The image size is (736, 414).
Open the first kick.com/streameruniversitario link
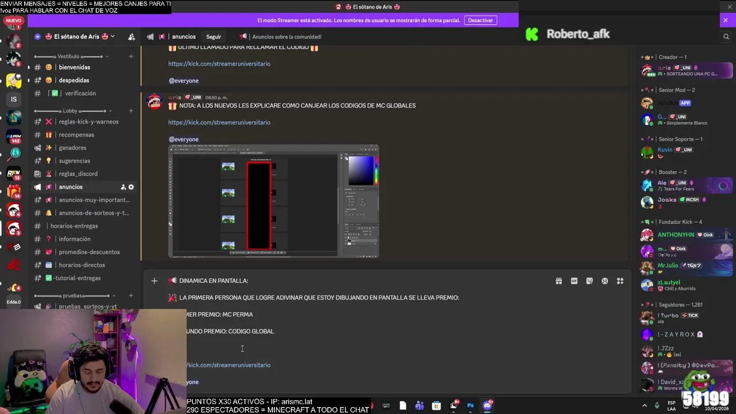point(219,64)
